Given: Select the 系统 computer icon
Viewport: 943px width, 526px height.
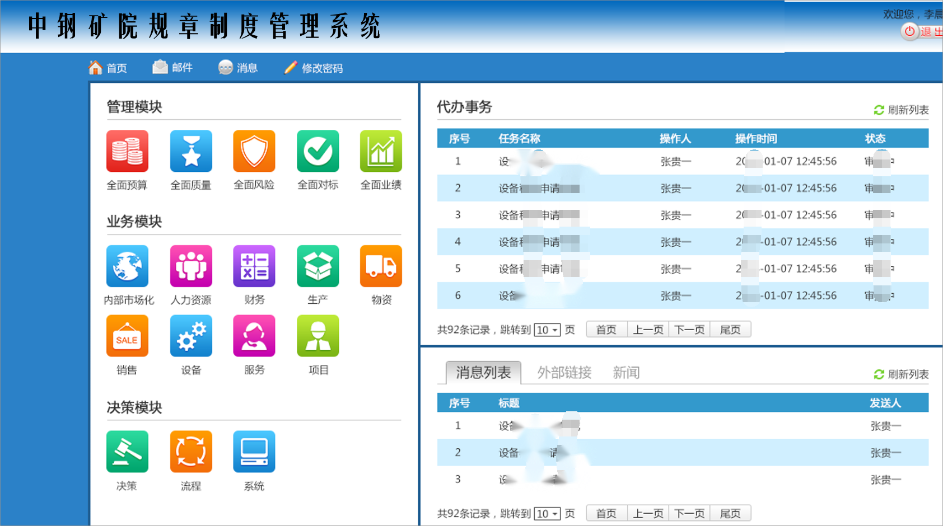Looking at the screenshot, I should [x=254, y=451].
